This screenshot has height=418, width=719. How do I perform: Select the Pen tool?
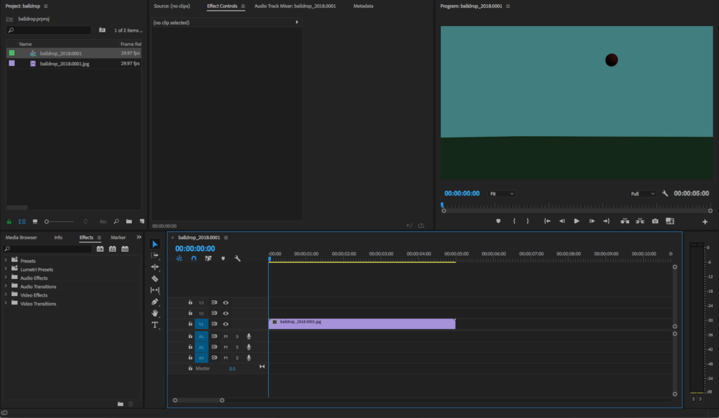(155, 302)
